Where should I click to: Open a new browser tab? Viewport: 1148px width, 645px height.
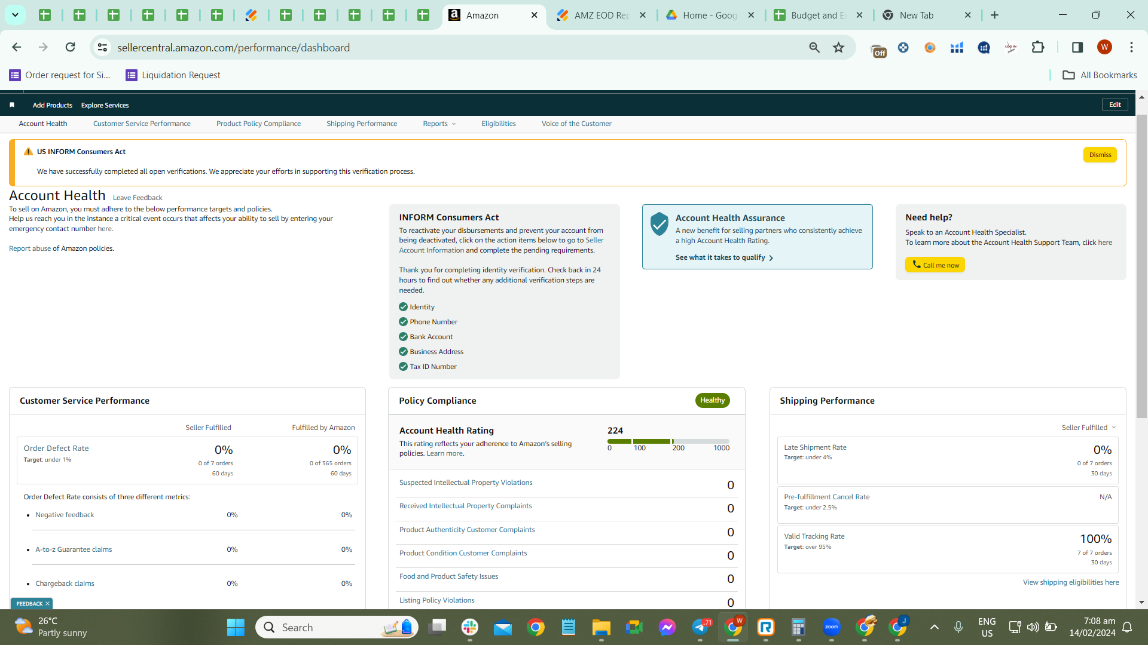point(994,15)
